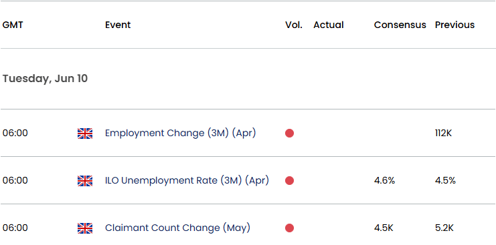Click UK flag beside Claimant Count Change
This screenshot has width=496, height=245.
click(85, 228)
